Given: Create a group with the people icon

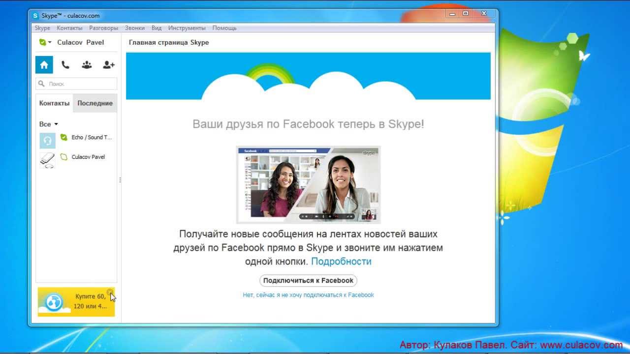Looking at the screenshot, I should point(87,65).
